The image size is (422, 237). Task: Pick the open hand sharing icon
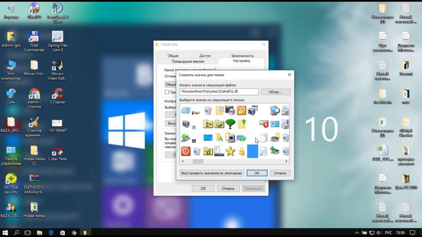(196, 112)
